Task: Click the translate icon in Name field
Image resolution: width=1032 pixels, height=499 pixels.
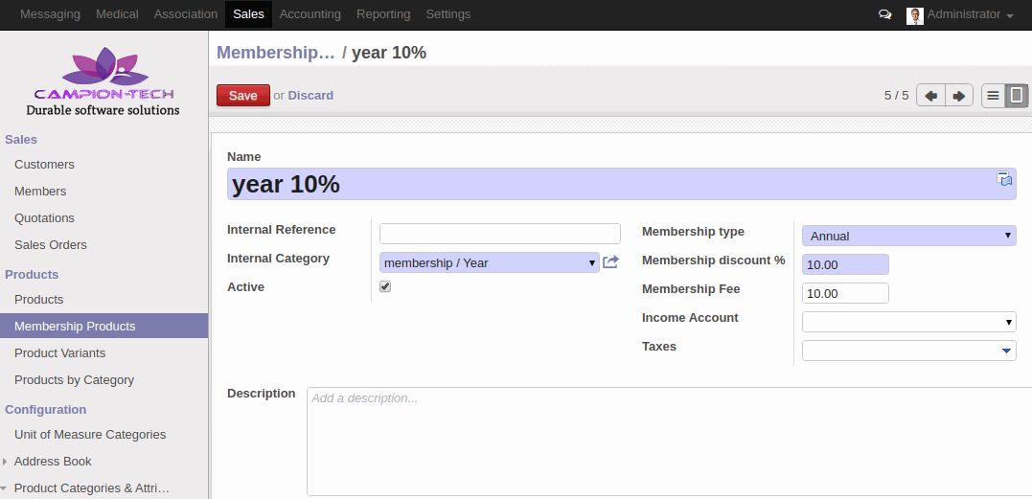Action: [x=1004, y=178]
